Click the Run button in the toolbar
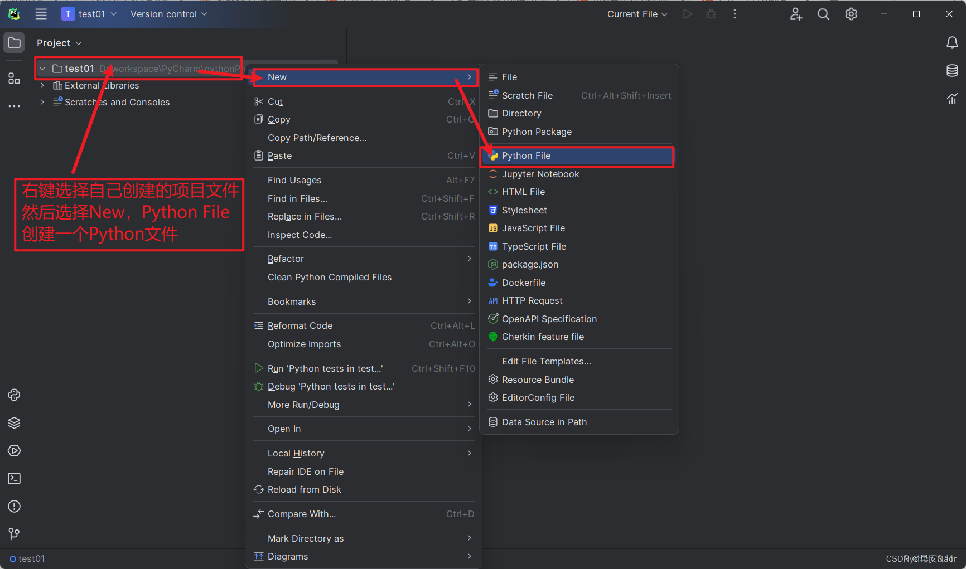 coord(688,14)
